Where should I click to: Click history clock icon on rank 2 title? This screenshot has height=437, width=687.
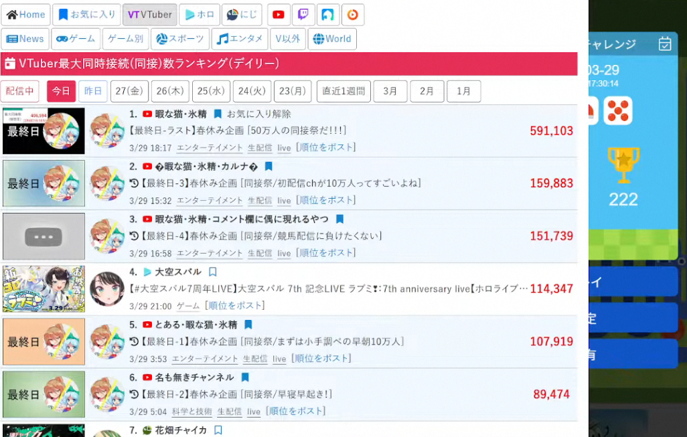[x=134, y=183]
